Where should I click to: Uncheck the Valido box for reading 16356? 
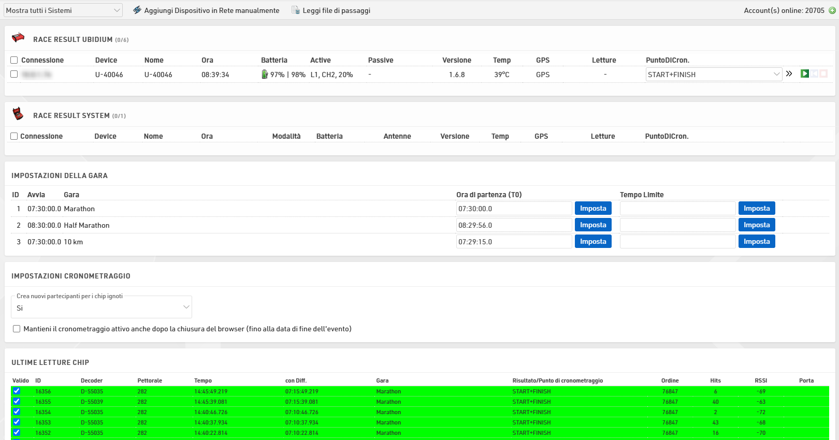17,391
